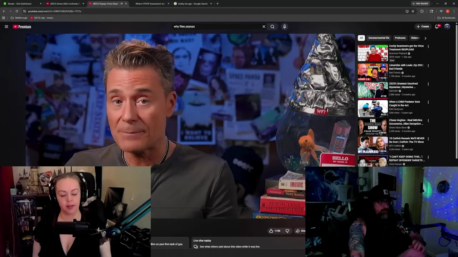Select the 'Related' filter chip
This screenshot has width=458, height=257.
[415, 38]
